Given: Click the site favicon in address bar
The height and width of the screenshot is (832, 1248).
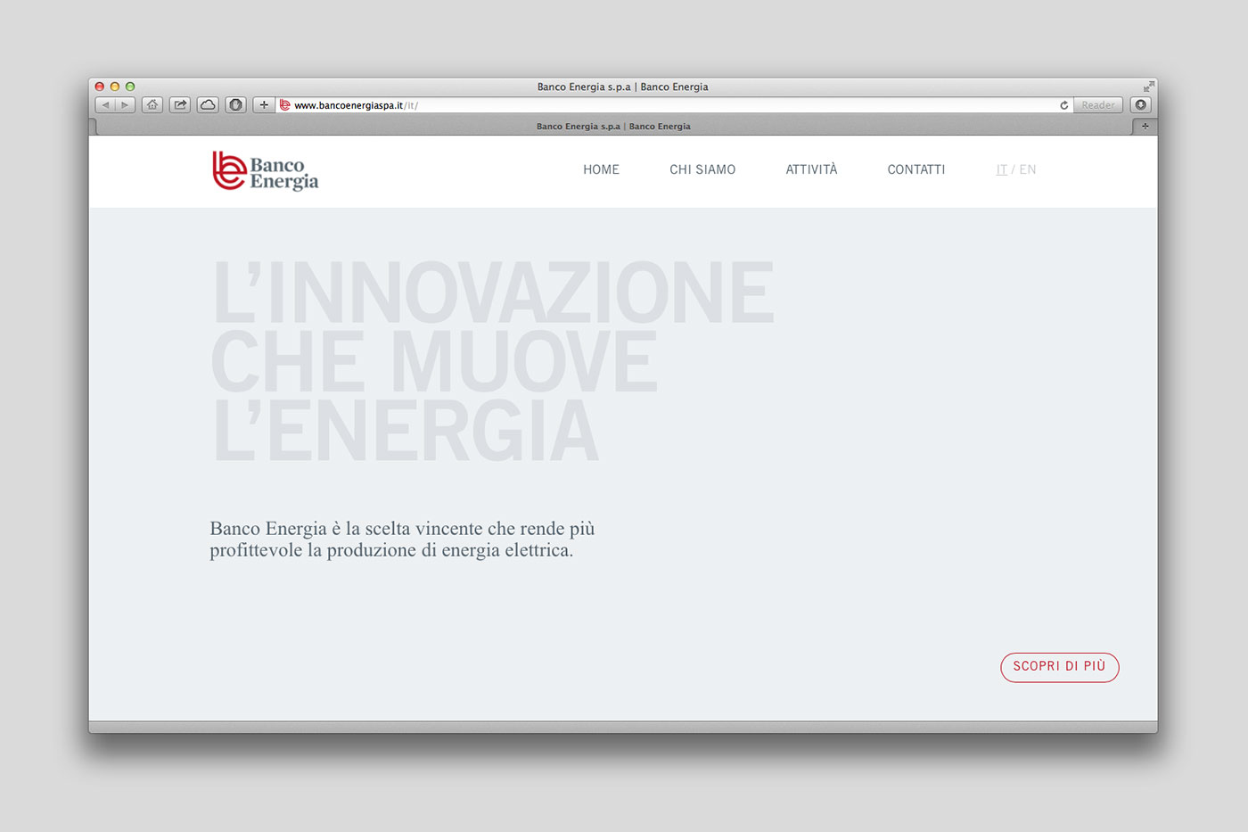Looking at the screenshot, I should click(x=285, y=105).
